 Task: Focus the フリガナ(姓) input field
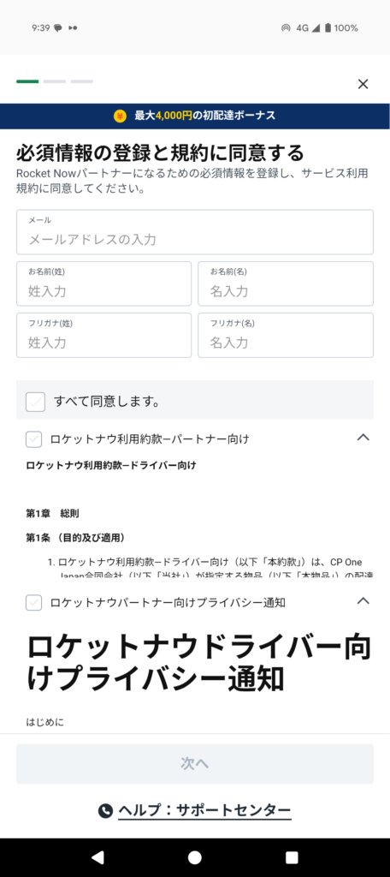pyautogui.click(x=104, y=335)
